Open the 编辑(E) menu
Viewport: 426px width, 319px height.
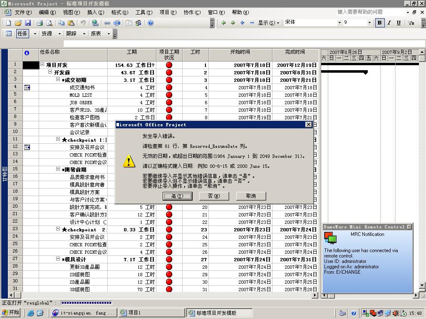[47, 12]
